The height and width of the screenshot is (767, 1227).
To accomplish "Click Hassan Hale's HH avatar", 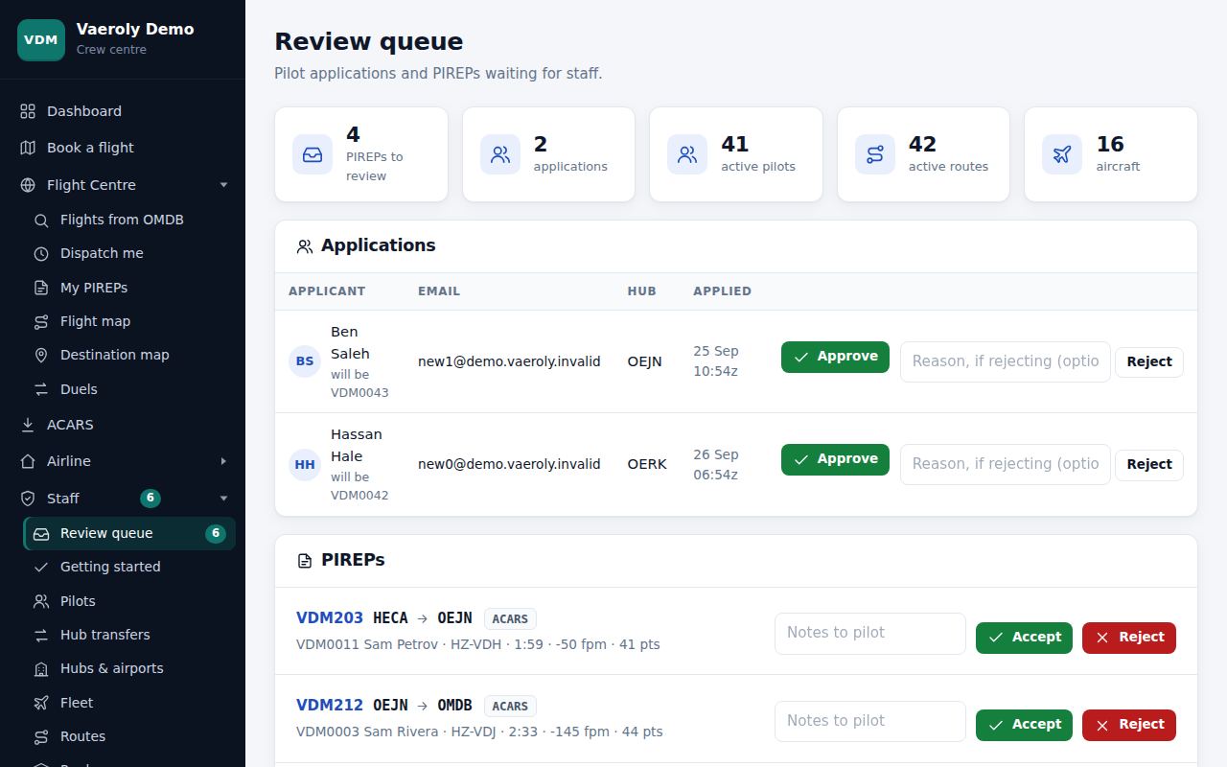I will tap(305, 464).
